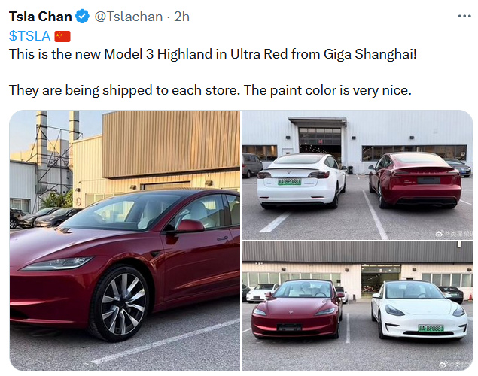
Task: Open profile via the Tsla Chan display name
Action: pyautogui.click(x=41, y=16)
